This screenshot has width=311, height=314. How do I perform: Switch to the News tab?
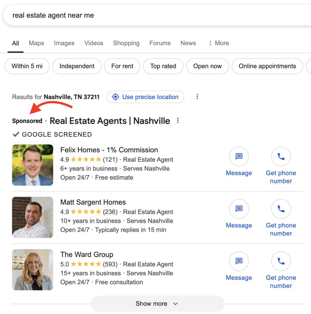[188, 43]
